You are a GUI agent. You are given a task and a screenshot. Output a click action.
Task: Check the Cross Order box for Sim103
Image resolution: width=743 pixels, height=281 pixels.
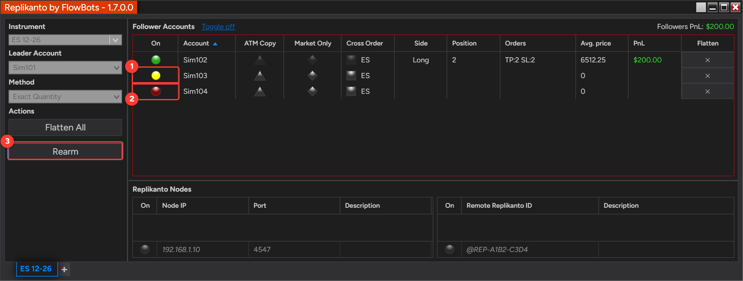pyautogui.click(x=351, y=76)
